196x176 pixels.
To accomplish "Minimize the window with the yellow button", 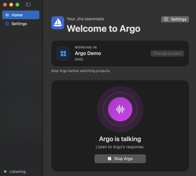I will [11, 5].
